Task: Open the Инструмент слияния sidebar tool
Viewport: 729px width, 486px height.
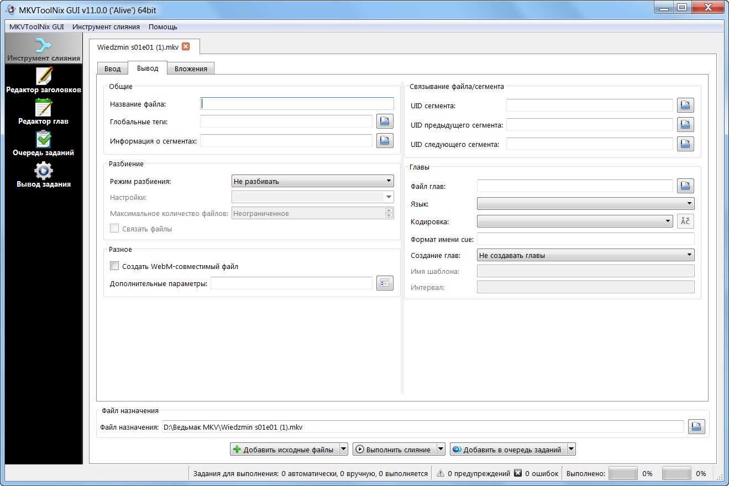Action: (x=43, y=49)
